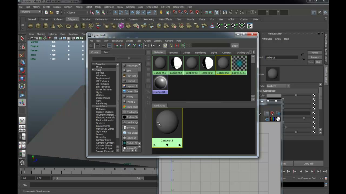
Task: Create a Lambert shader from the list
Action: point(131,81)
